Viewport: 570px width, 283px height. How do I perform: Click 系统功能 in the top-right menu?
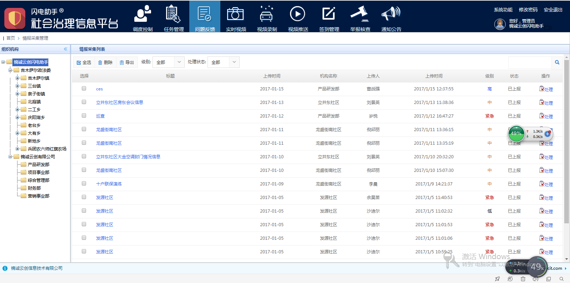pos(503,10)
